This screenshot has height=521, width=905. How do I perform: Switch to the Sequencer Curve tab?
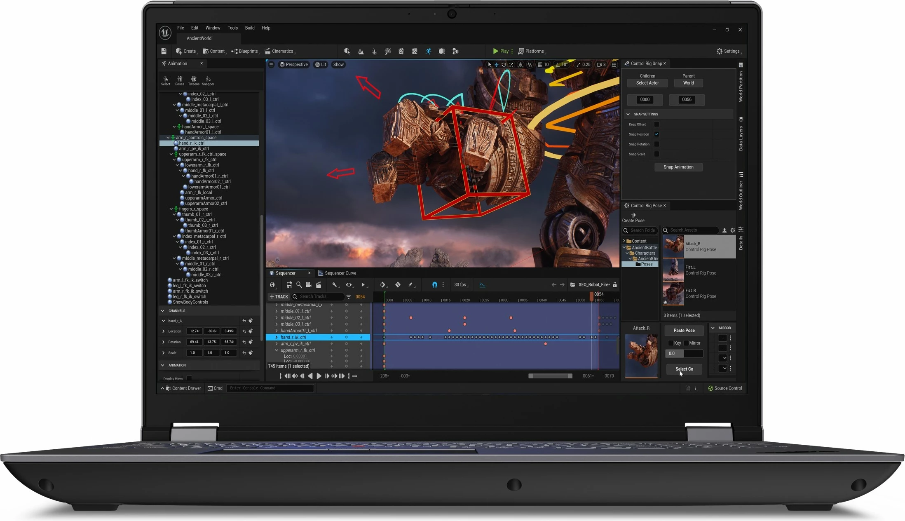click(340, 273)
